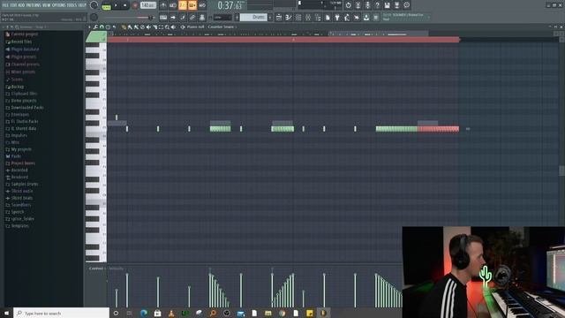
Task: Open the Counter Snare channel dropdown
Action: point(222,27)
